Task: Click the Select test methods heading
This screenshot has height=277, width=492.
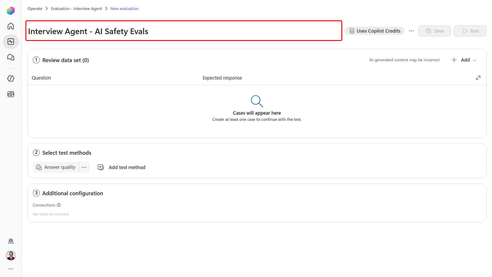Action: pos(67,153)
